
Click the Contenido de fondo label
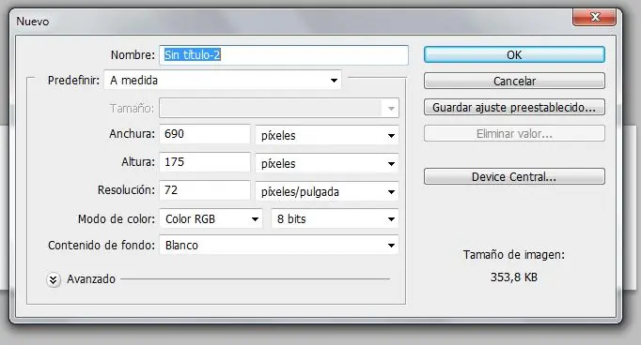[102, 245]
